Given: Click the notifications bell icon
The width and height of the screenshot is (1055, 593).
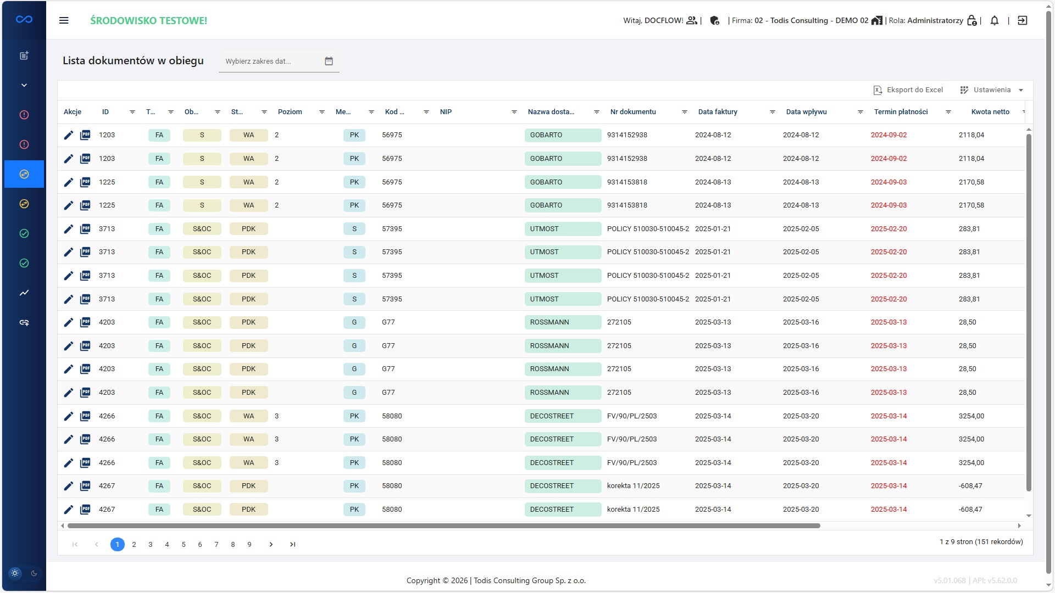Looking at the screenshot, I should point(995,20).
